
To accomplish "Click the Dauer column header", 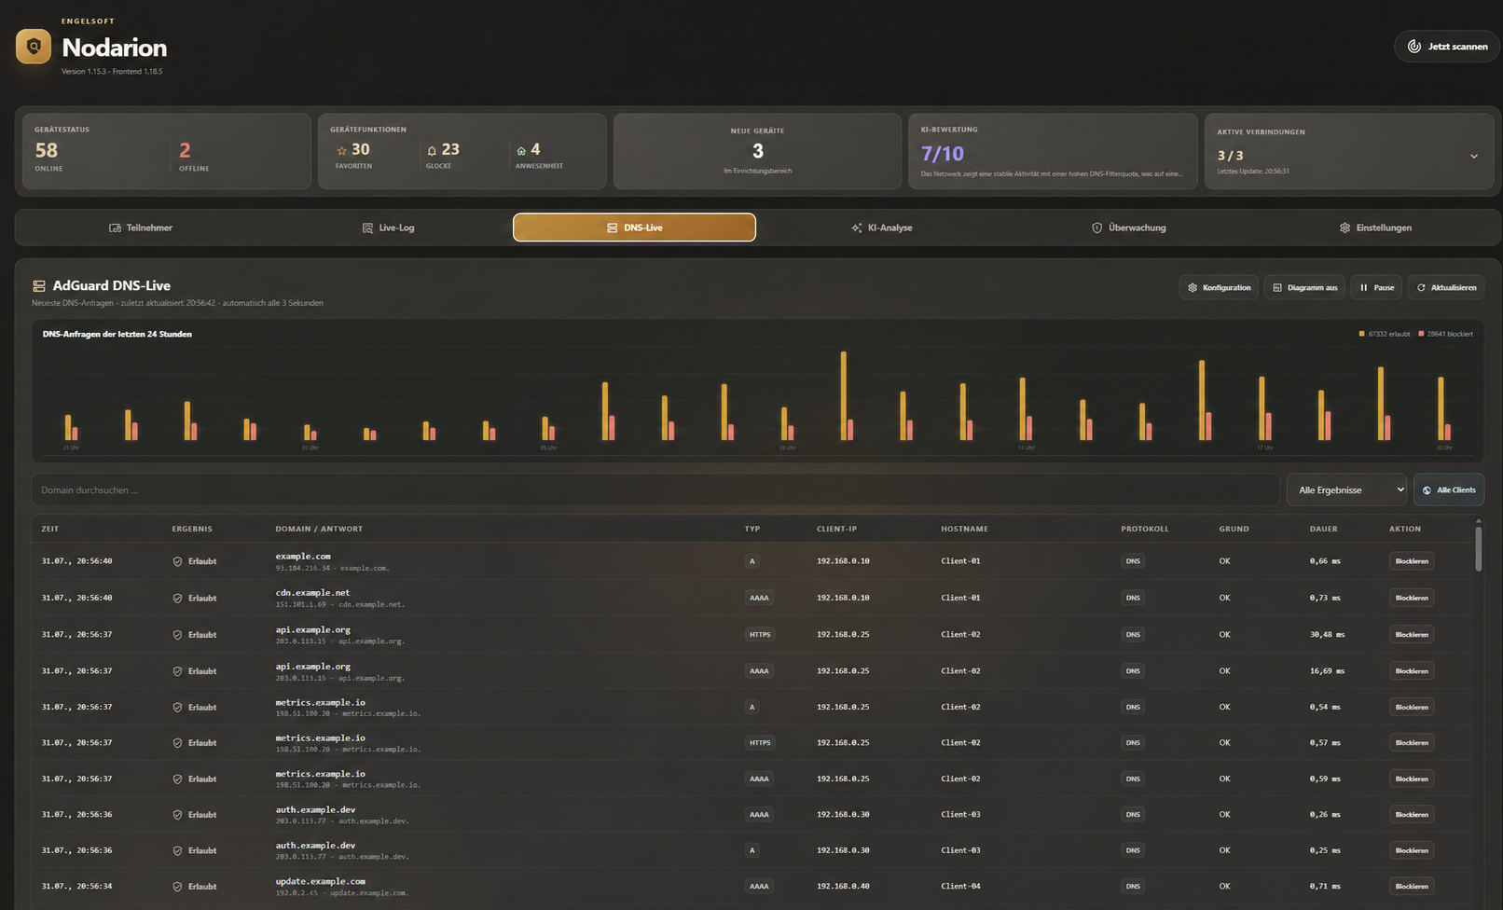I will 1323,529.
